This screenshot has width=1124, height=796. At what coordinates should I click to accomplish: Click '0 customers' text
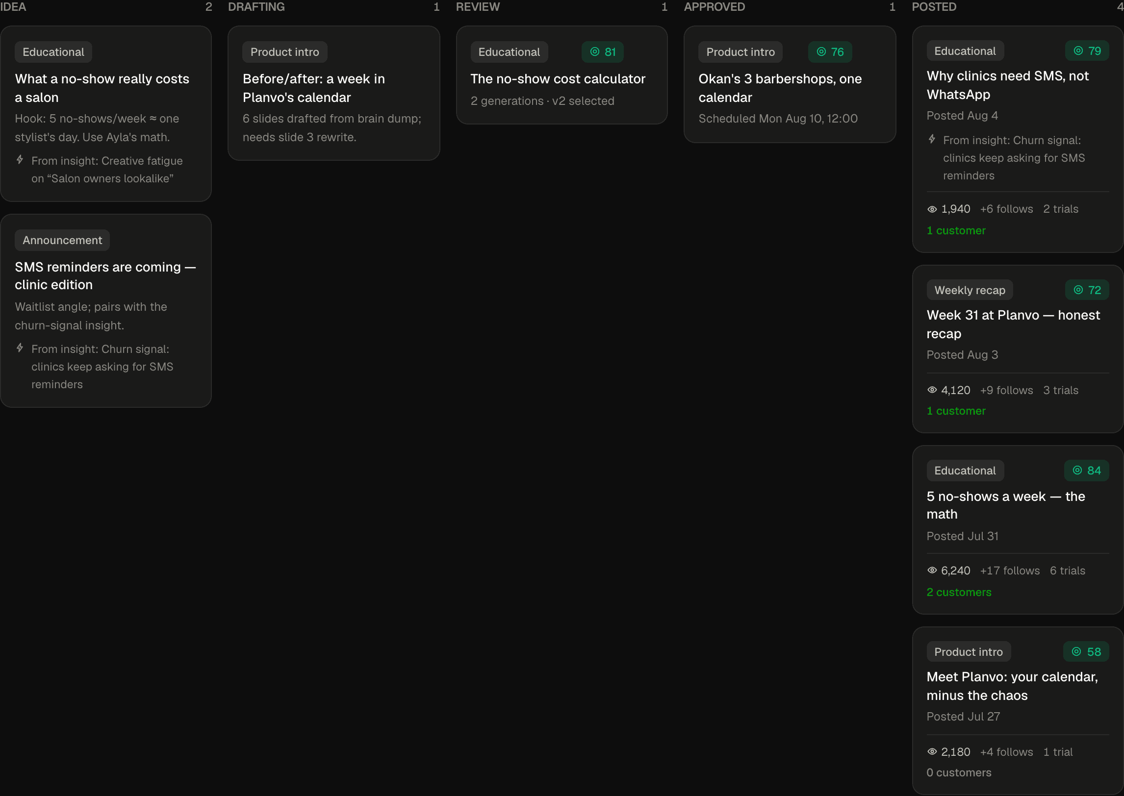[959, 772]
